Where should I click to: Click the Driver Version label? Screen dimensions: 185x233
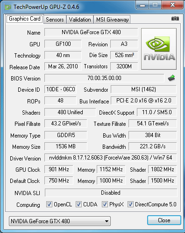coord(25,159)
